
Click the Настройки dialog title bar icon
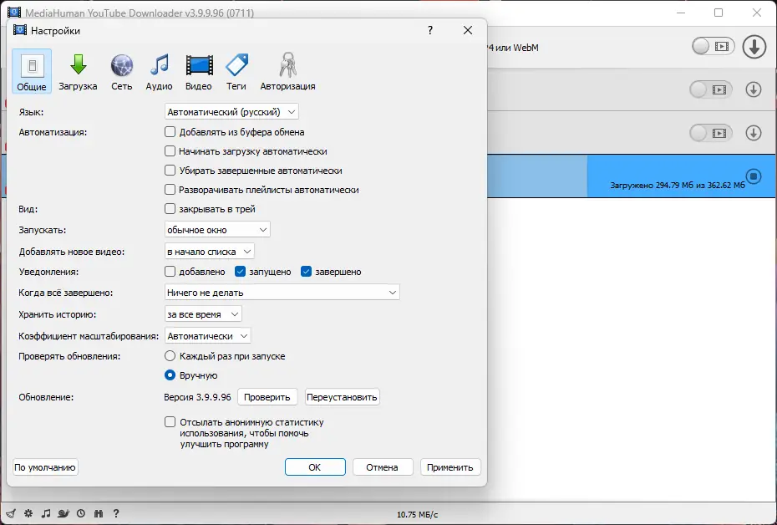[20, 30]
